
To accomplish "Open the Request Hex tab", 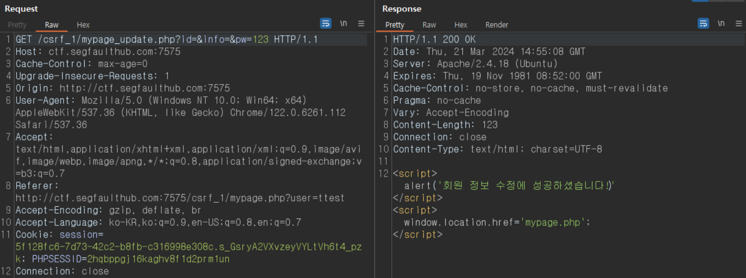I will [x=83, y=25].
